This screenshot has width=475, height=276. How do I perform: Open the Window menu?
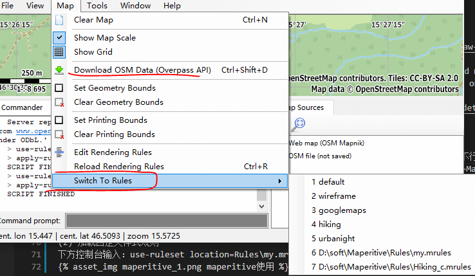pyautogui.click(x=135, y=6)
